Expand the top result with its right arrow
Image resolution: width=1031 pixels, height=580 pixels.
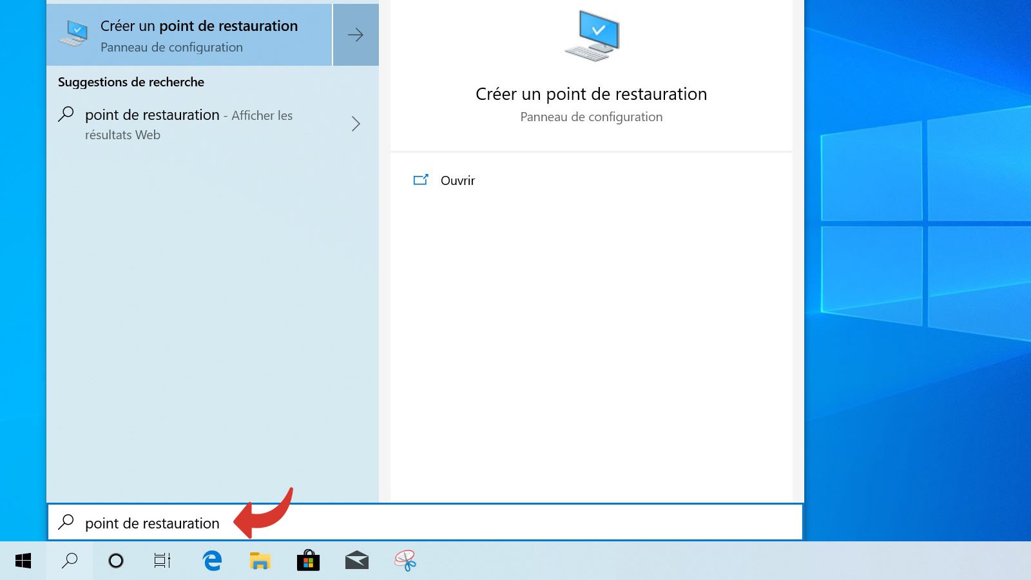coord(355,35)
